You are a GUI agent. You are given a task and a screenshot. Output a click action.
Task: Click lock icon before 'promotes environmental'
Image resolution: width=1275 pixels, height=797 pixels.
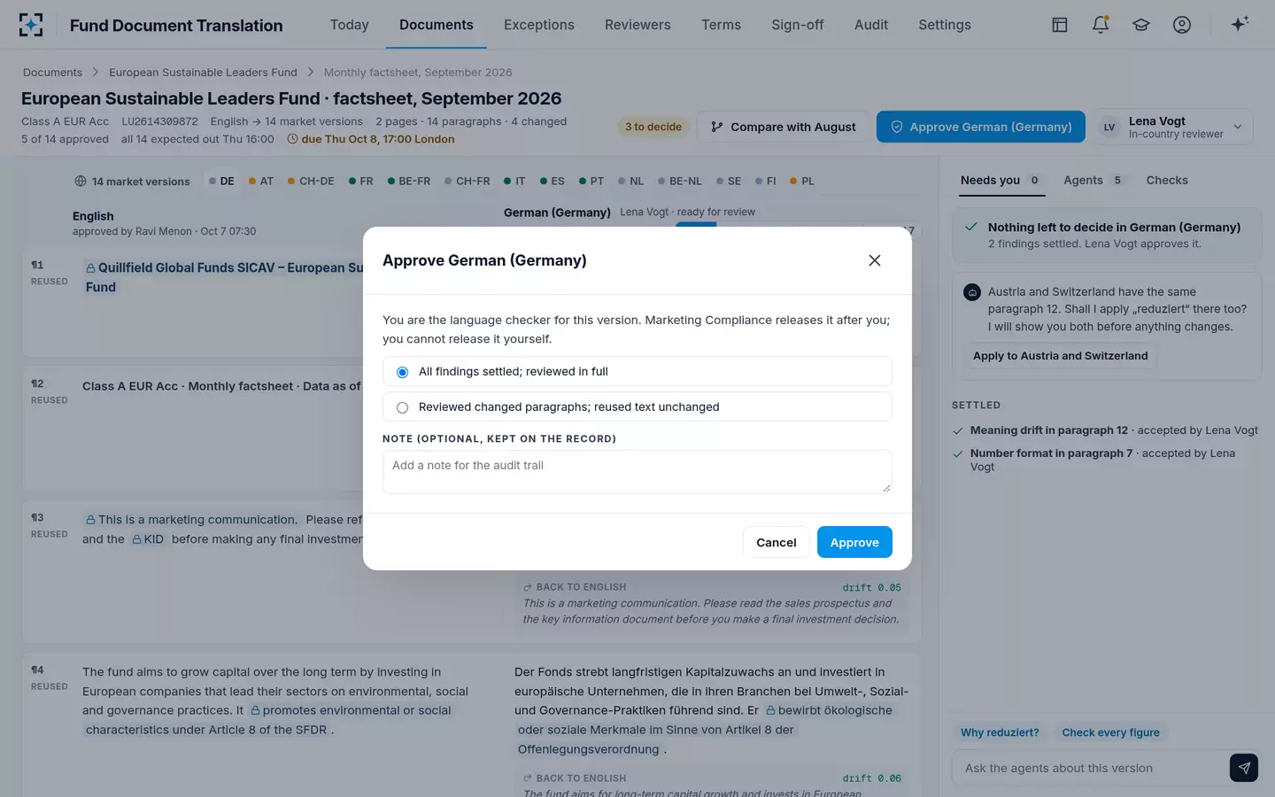(x=255, y=710)
